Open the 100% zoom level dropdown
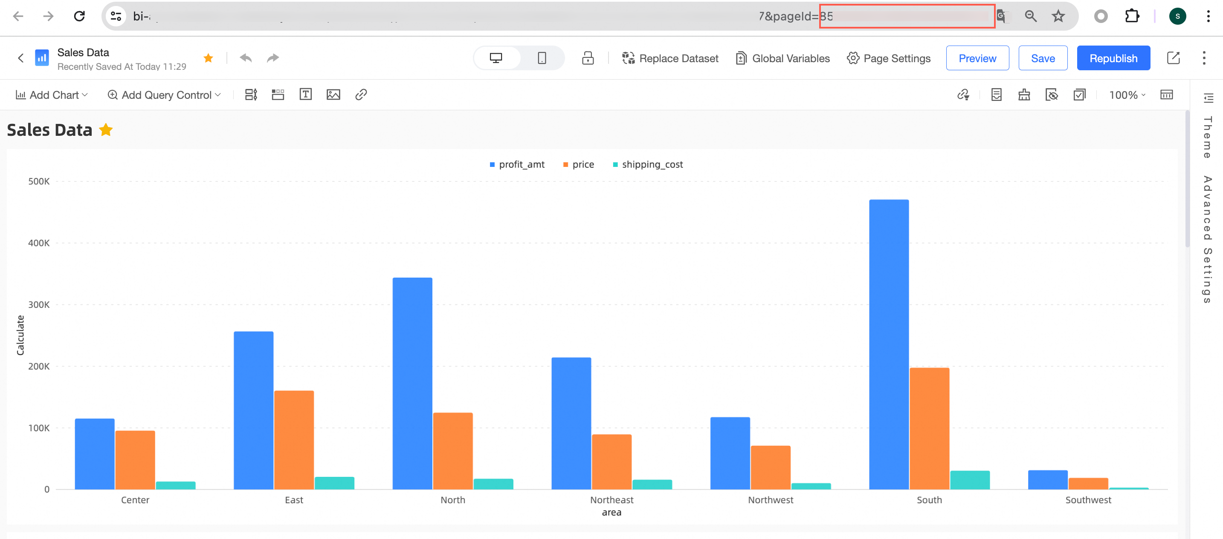This screenshot has width=1223, height=539. click(x=1127, y=95)
